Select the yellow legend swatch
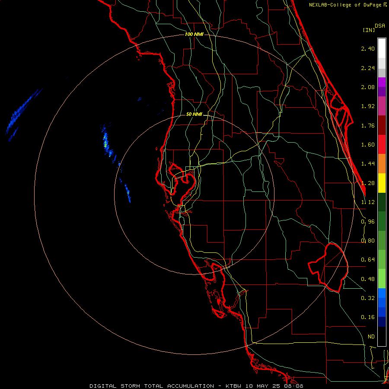Viewport: 389px width, 389px height. pos(382,183)
